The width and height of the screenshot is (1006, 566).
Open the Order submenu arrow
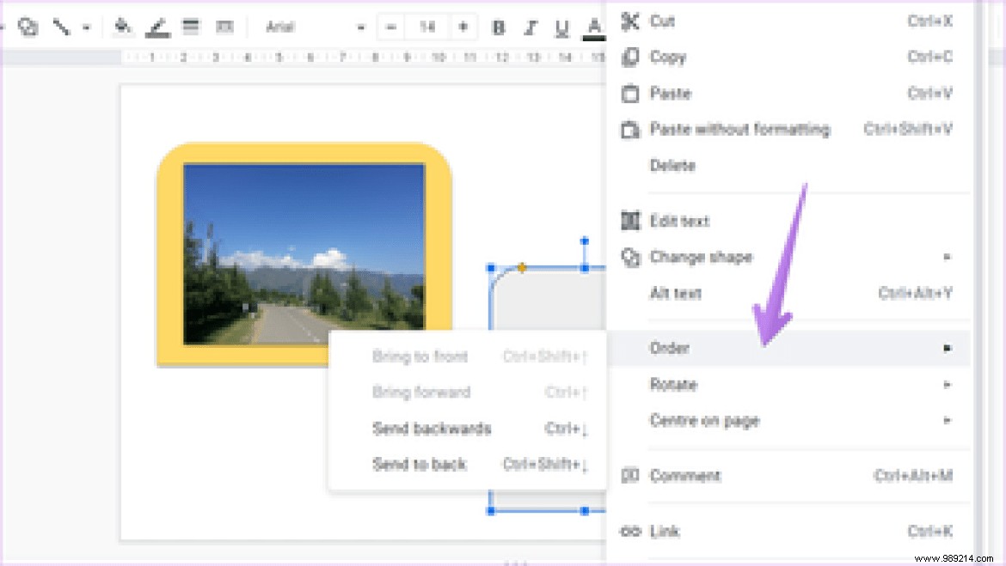[947, 348]
